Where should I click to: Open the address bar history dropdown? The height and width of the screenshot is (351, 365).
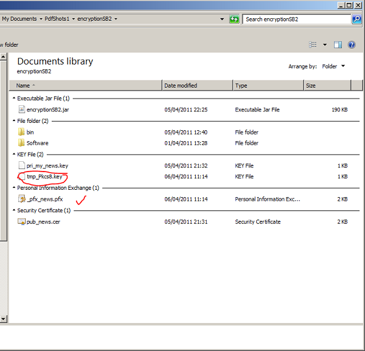[x=222, y=19]
